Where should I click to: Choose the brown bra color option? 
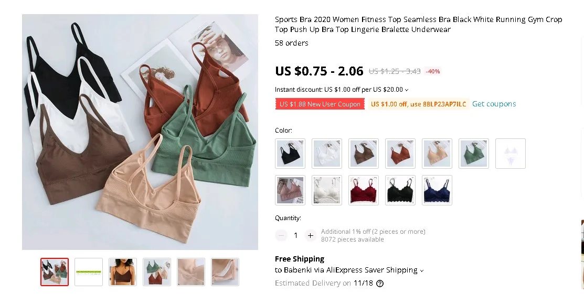point(364,154)
